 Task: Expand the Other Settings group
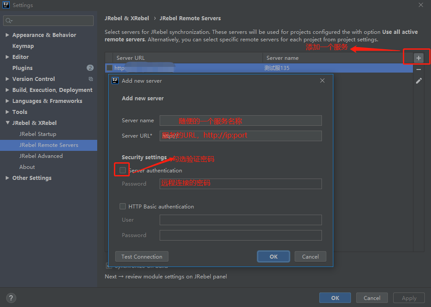(x=7, y=178)
